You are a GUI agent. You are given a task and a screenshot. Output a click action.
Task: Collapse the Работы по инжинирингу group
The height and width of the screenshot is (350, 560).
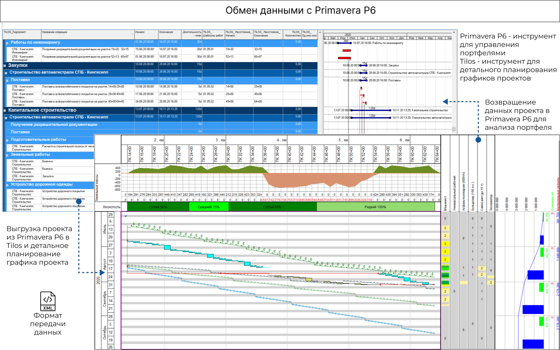pos(7,43)
